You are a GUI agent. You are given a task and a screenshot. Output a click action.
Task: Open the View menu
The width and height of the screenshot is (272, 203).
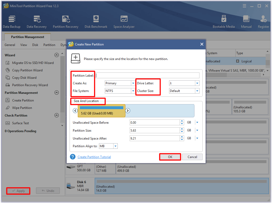(x=24, y=45)
